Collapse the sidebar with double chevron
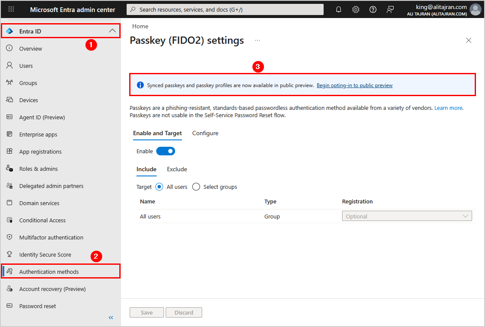 tap(111, 318)
